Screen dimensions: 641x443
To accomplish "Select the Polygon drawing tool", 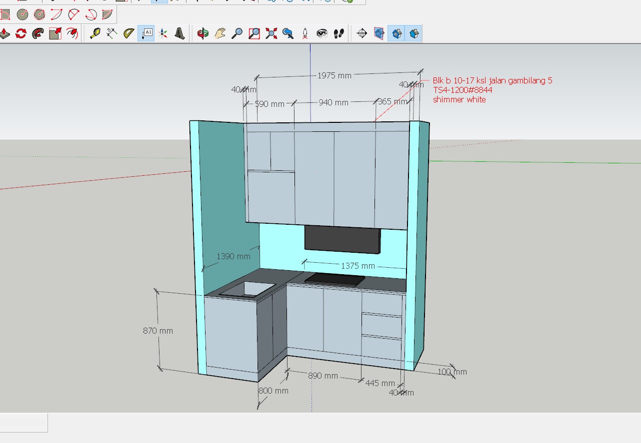I will (x=39, y=14).
